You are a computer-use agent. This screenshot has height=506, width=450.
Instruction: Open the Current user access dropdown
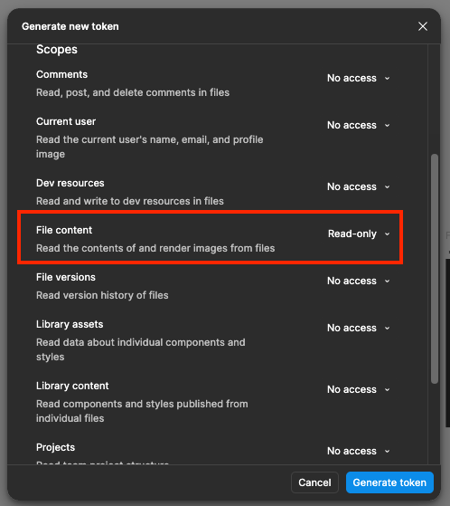tap(359, 125)
